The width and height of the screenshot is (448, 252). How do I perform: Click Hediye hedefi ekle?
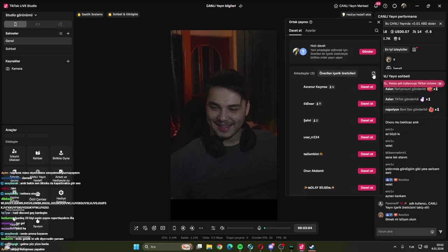pos(356,15)
